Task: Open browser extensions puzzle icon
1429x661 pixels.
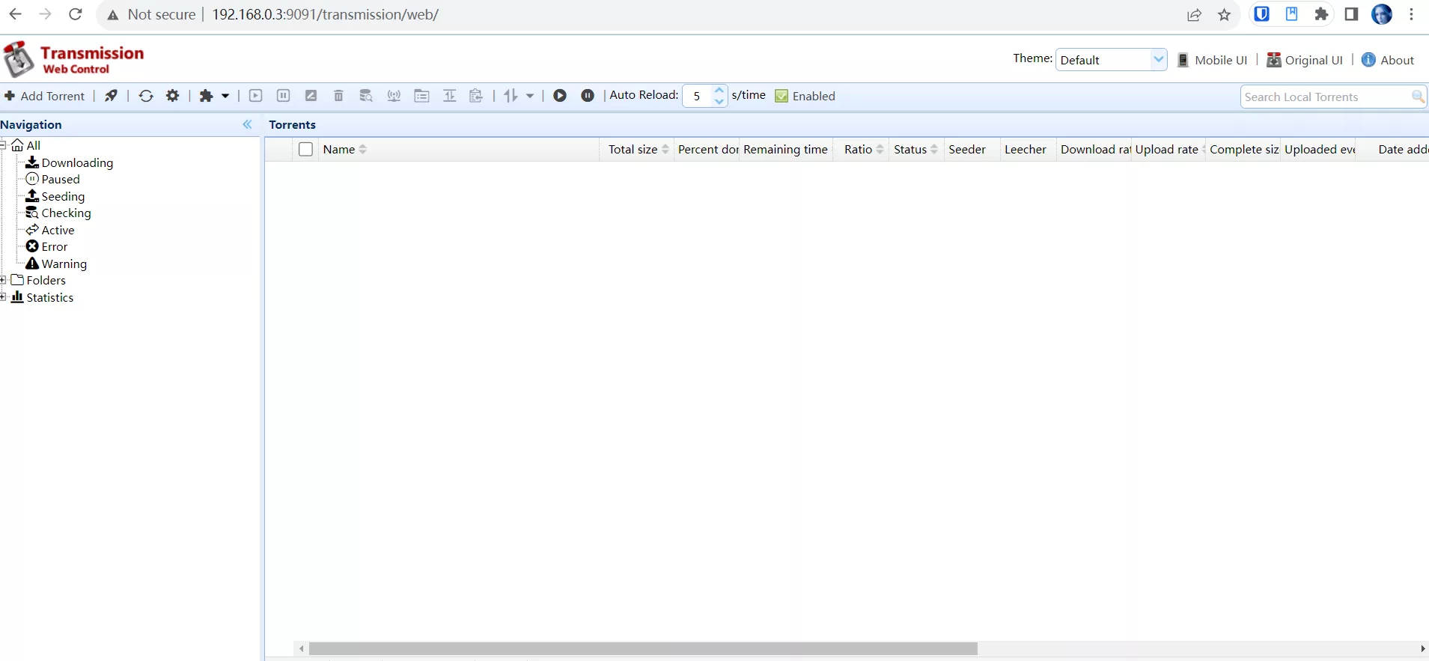Action: click(1322, 14)
